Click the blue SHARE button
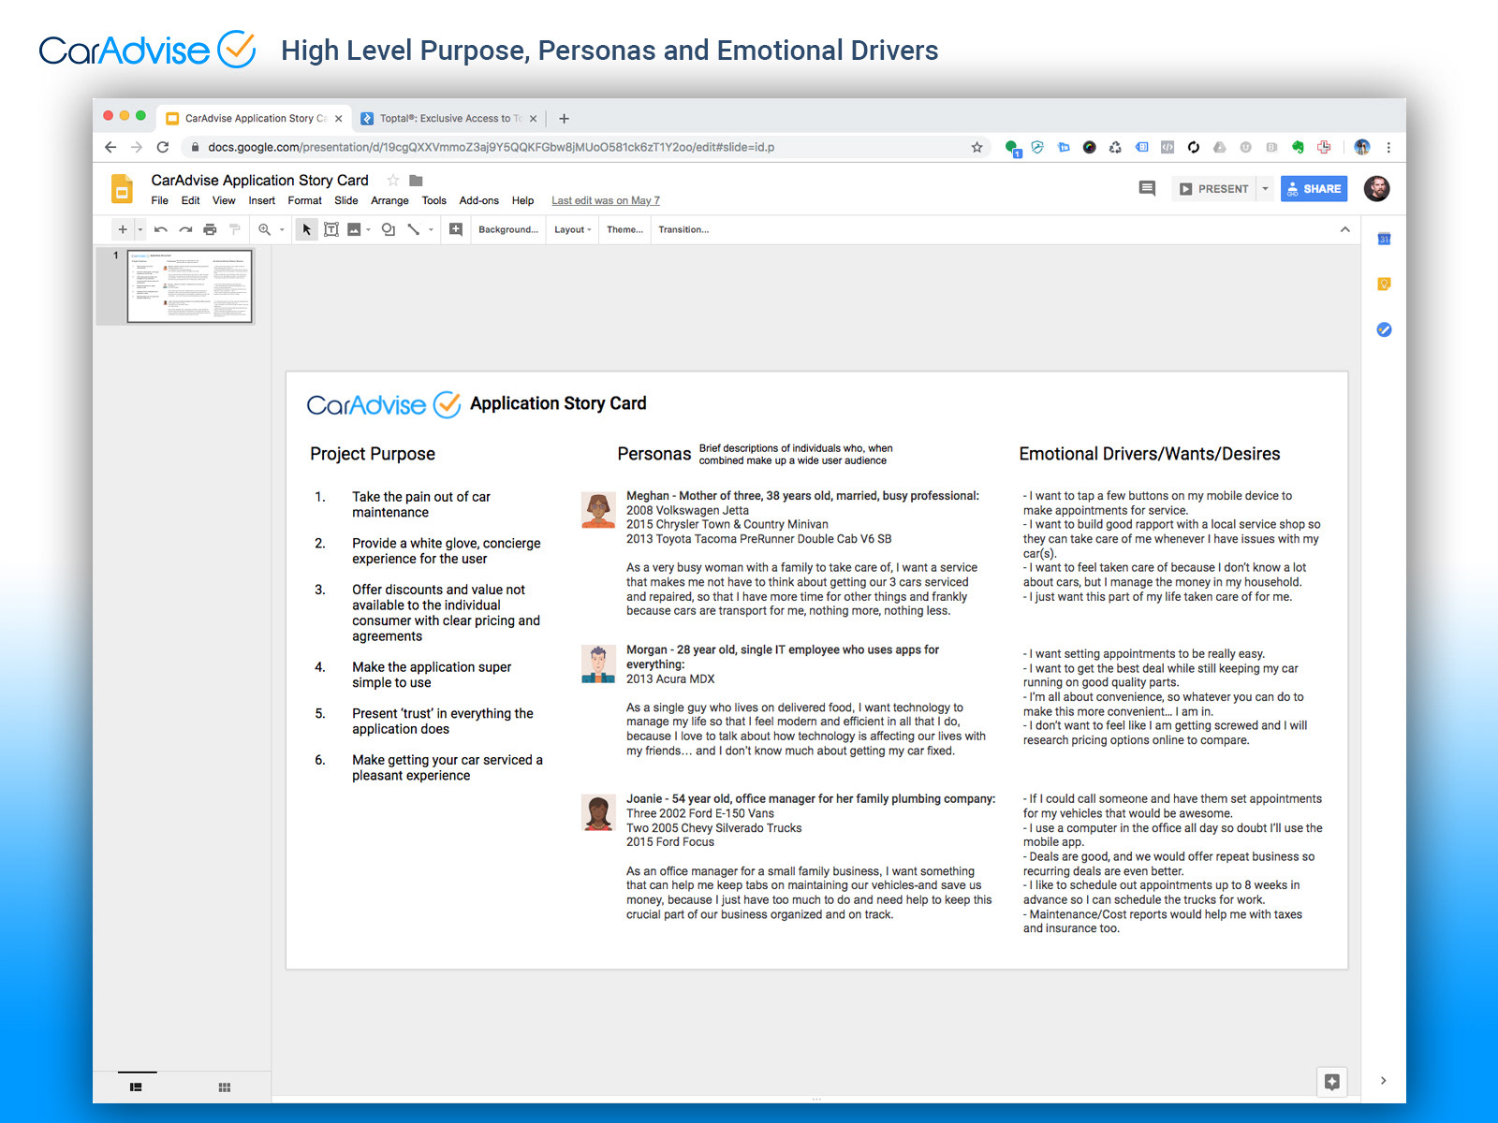The height and width of the screenshot is (1123, 1498). pos(1314,188)
